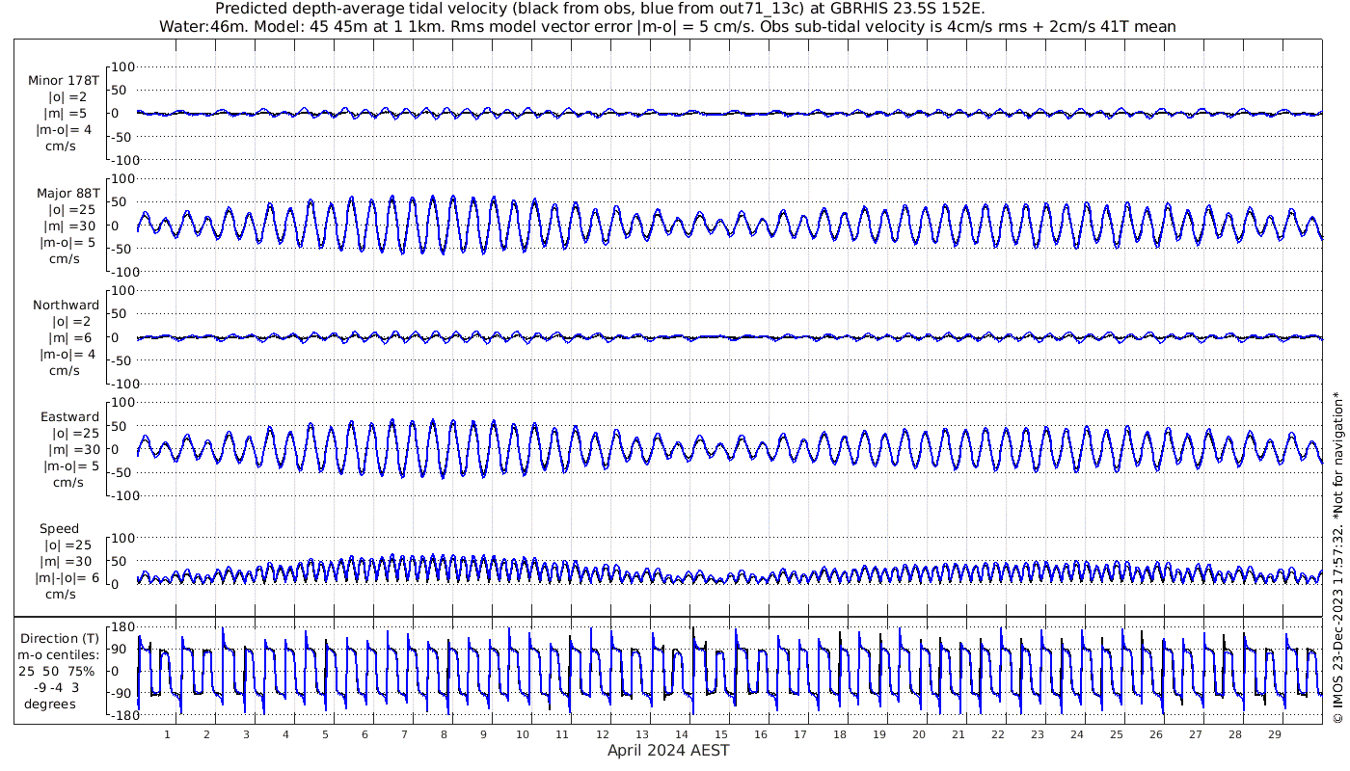Click the subtitle line starting 'Water:46m. Model'
This screenshot has height=771, width=1350.
click(667, 26)
